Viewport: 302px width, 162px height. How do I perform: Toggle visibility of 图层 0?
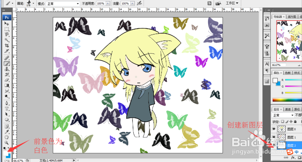coord(274,129)
